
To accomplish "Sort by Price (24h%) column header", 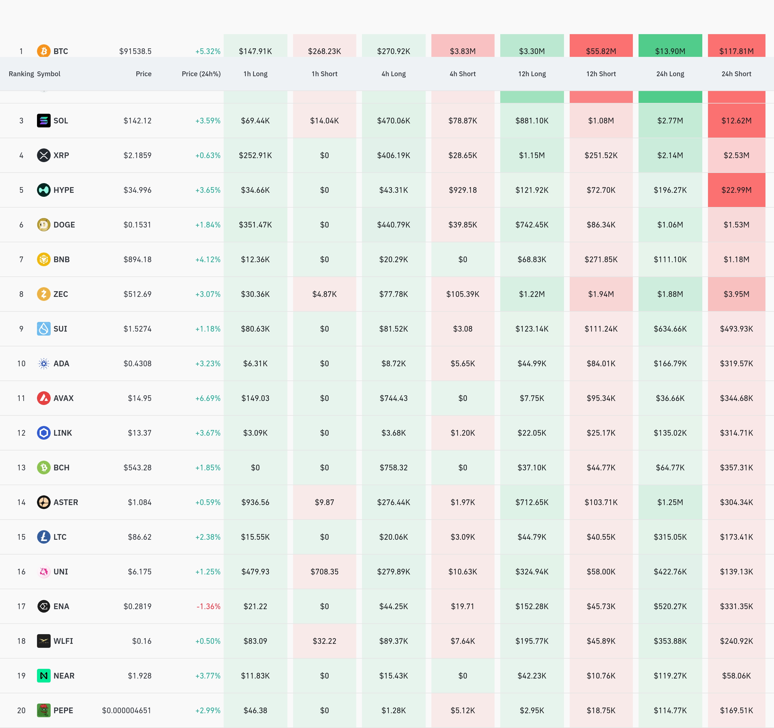I will tap(201, 74).
